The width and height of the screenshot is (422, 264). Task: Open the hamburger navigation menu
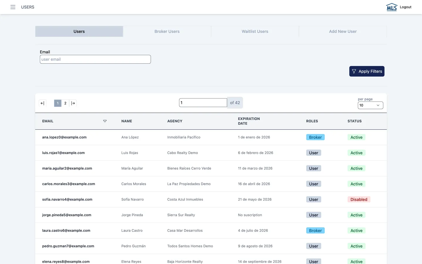13,7
